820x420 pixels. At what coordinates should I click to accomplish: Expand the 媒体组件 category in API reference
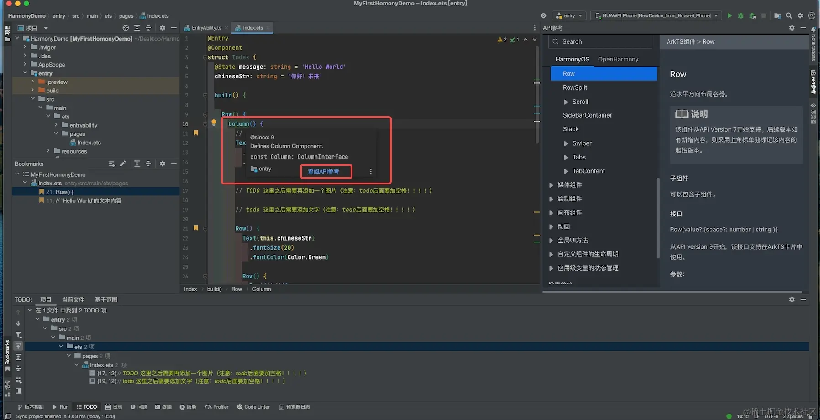coord(551,185)
